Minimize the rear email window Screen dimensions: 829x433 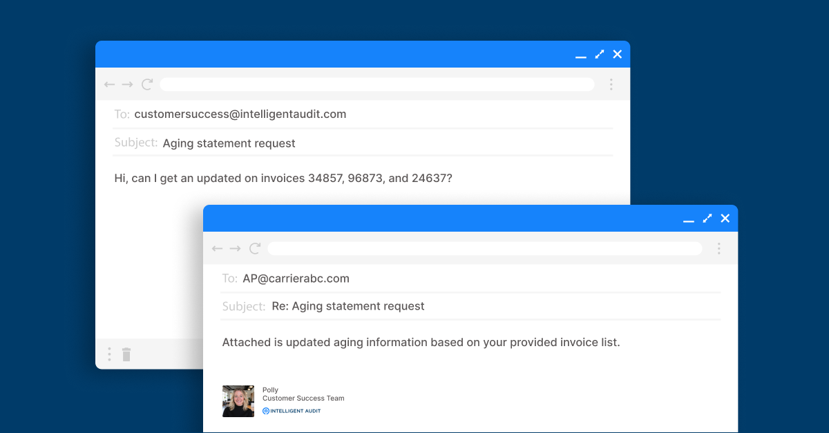coord(581,57)
